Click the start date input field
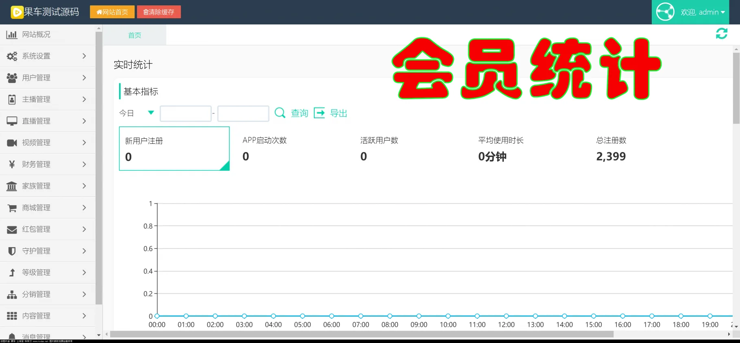Screen dimensions: 740x343 pyautogui.click(x=186, y=113)
